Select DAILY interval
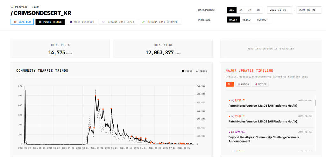The width and height of the screenshot is (326, 158). point(233,20)
